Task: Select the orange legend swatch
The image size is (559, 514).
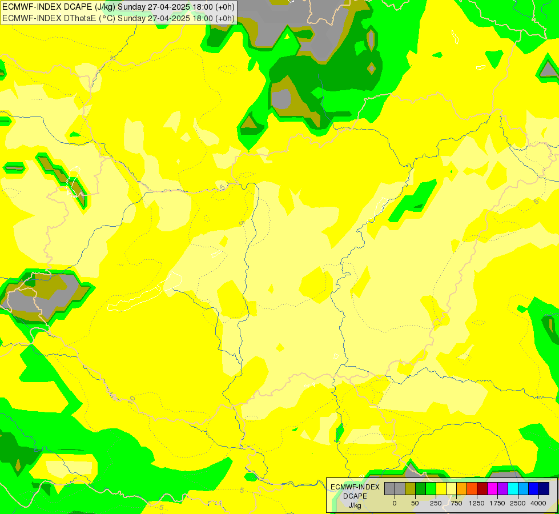Action: click(x=462, y=488)
